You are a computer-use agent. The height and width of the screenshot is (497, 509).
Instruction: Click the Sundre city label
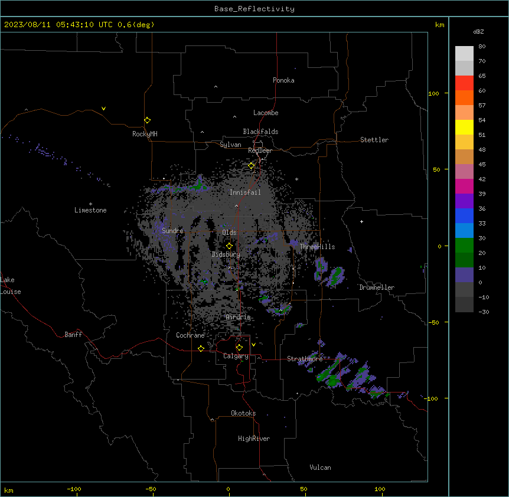coord(172,231)
